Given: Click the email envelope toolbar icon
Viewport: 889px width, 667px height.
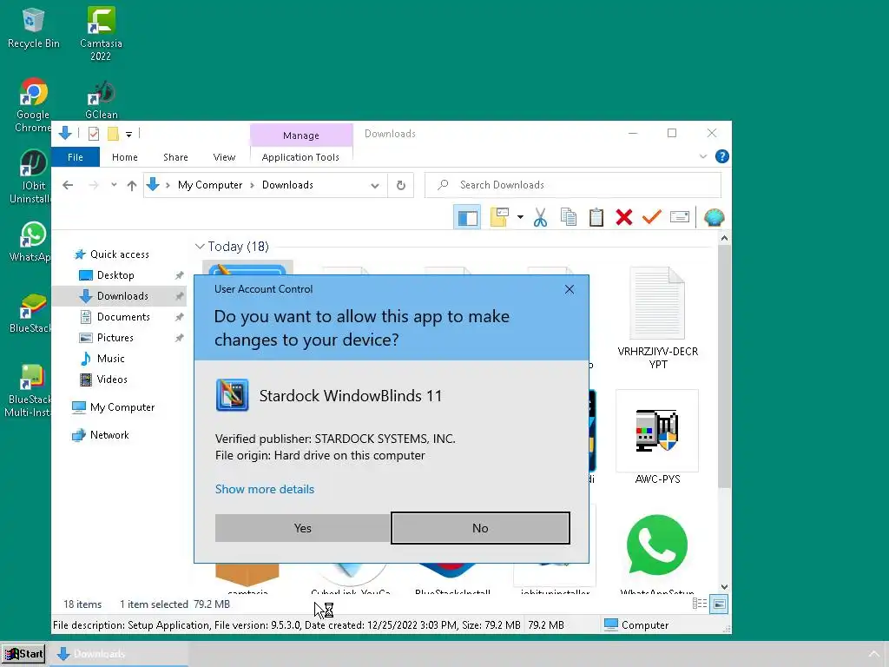Looking at the screenshot, I should [x=679, y=217].
